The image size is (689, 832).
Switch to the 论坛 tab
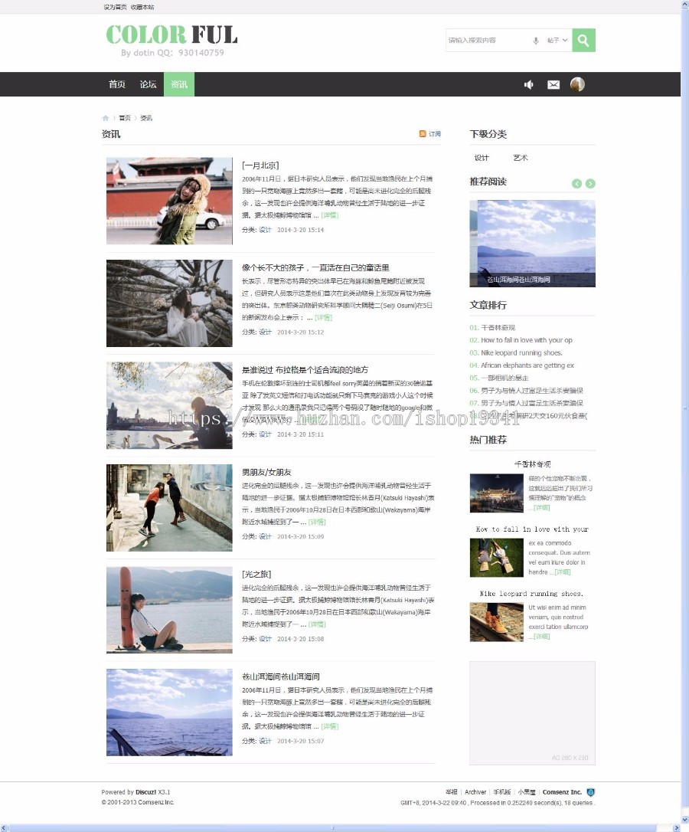tap(147, 85)
